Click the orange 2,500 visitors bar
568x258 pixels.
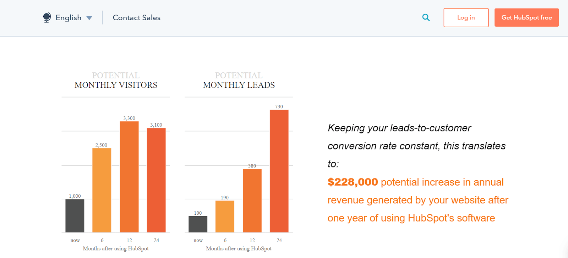102,190
